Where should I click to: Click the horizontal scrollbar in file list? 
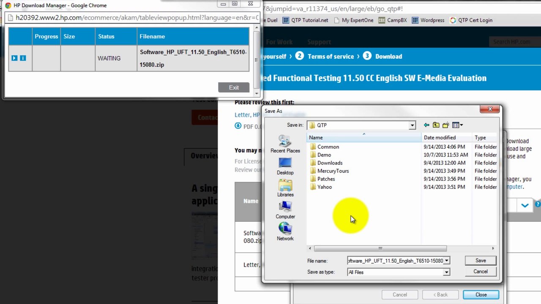point(380,248)
